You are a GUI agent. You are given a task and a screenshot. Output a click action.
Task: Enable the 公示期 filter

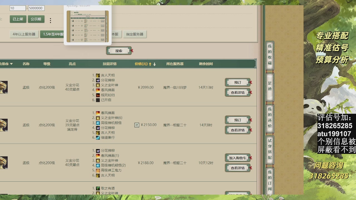click(x=36, y=19)
